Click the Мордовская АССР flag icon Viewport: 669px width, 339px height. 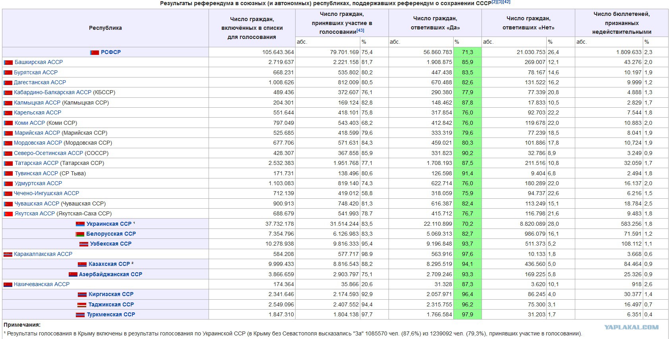[8, 143]
